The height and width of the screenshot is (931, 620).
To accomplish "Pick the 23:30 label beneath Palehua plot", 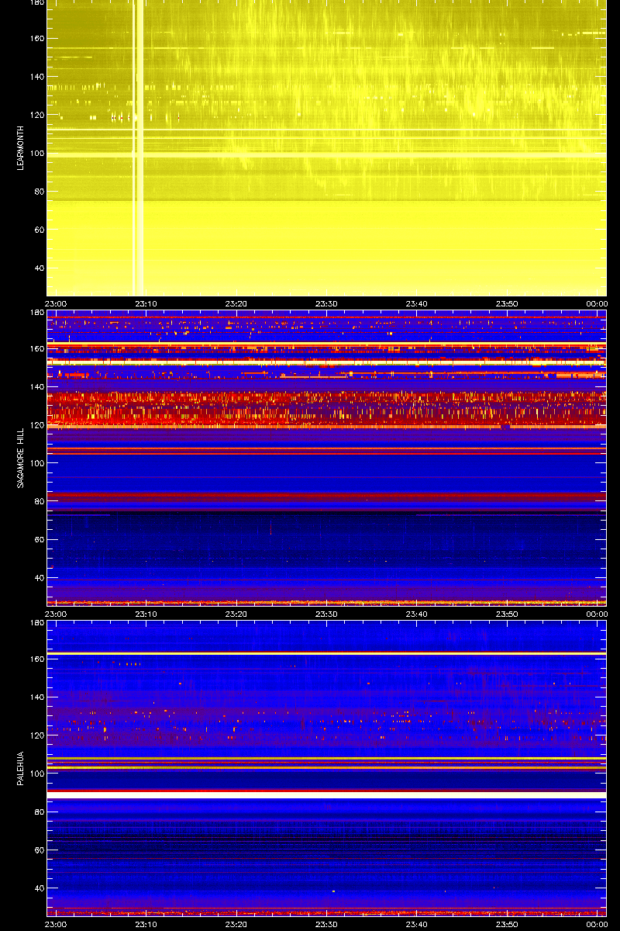I will tap(326, 925).
